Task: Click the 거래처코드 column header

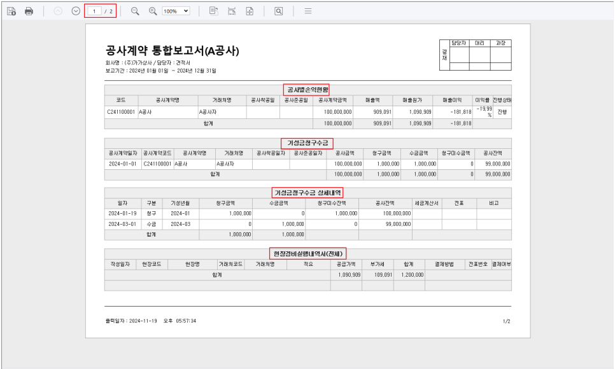Action: click(x=230, y=264)
